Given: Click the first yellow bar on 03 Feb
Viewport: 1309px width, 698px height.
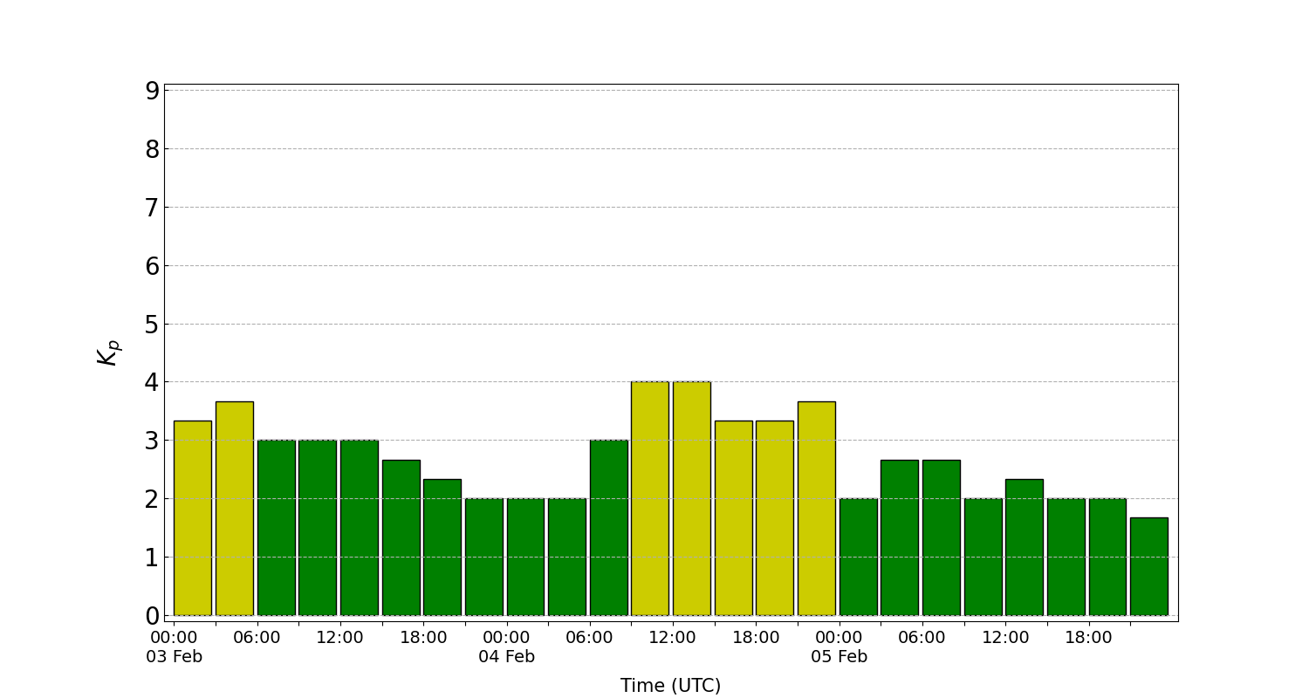Looking at the screenshot, I should click(192, 518).
